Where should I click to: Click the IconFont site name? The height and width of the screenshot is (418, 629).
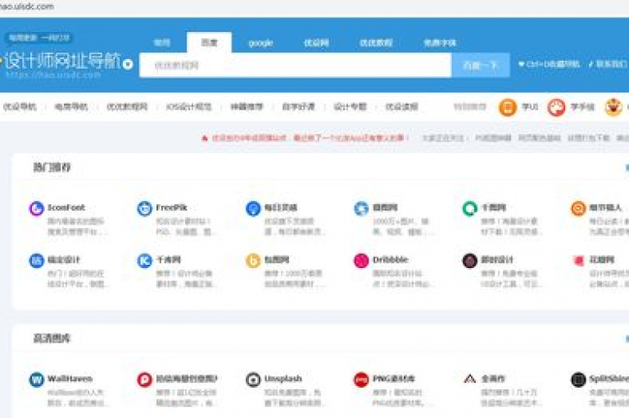(66, 207)
